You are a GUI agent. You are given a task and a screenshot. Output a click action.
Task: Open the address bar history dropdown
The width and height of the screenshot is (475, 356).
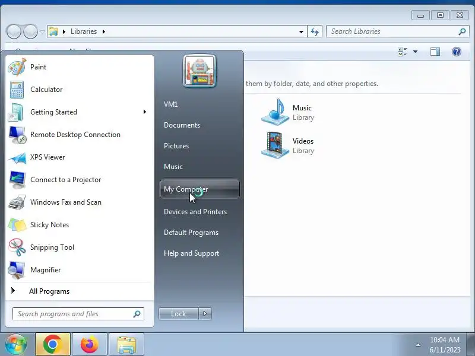[301, 31]
